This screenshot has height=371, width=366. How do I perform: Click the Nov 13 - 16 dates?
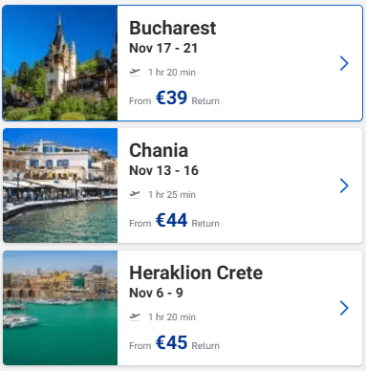163,170
